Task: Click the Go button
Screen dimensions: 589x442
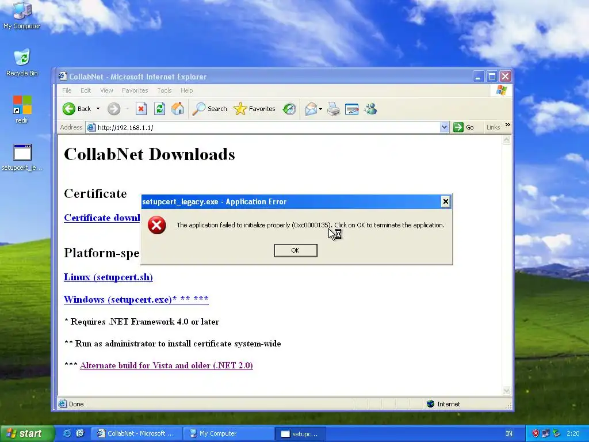Action: pyautogui.click(x=464, y=127)
